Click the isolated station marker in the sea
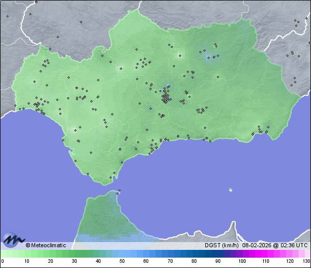 click(231, 190)
